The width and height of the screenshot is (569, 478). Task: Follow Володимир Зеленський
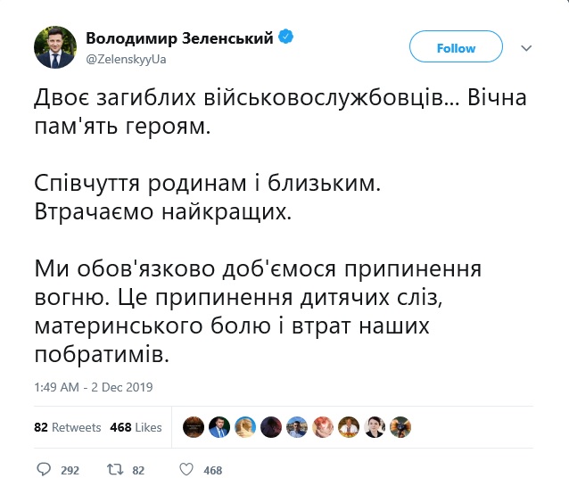tap(456, 48)
